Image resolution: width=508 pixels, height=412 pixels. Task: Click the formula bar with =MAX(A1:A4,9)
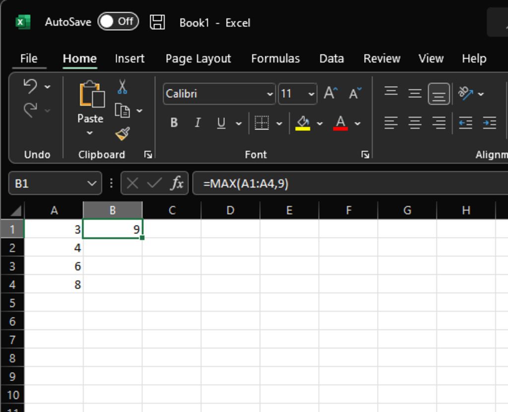pos(350,183)
